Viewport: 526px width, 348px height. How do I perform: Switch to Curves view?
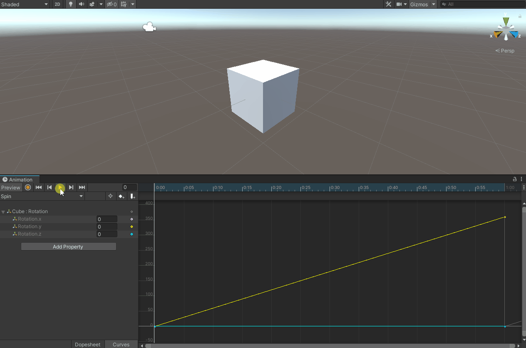[121, 344]
